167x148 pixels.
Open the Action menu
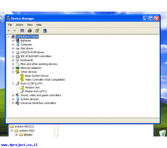click(20, 25)
